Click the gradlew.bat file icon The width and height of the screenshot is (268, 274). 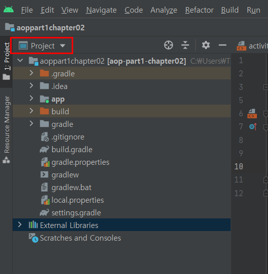[x=44, y=187]
